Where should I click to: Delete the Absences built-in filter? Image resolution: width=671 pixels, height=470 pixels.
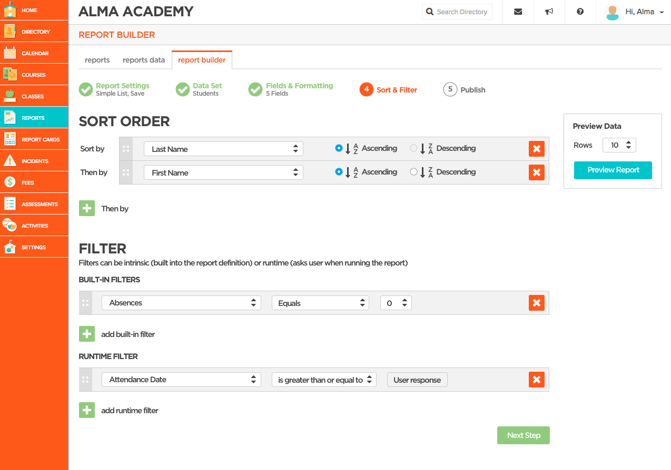pos(536,303)
